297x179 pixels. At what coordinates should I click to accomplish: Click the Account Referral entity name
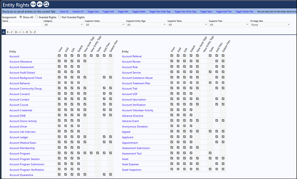tap(132, 56)
